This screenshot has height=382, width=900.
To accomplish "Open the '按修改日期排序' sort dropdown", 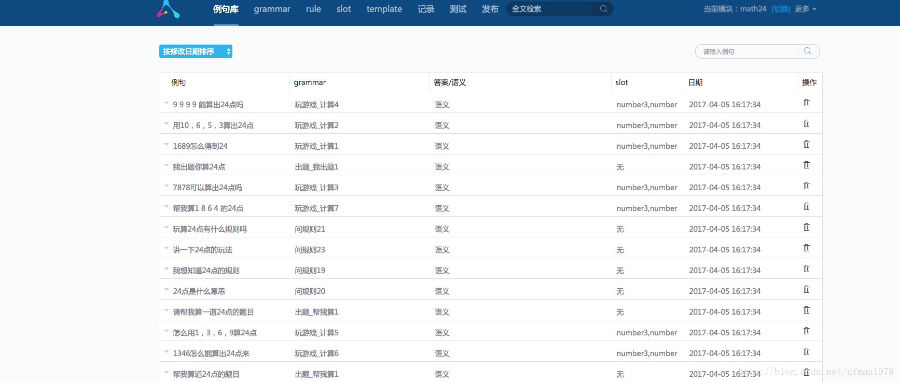I will (196, 51).
